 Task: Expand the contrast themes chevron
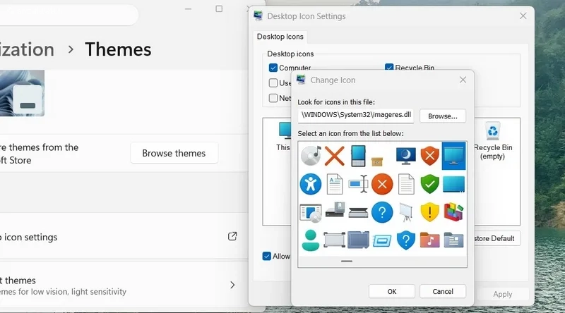point(232,285)
